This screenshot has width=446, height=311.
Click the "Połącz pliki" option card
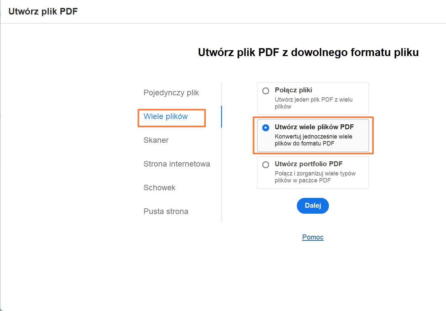click(x=313, y=98)
